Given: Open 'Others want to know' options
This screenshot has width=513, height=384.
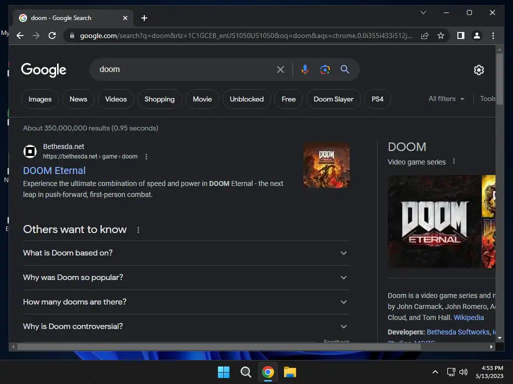Looking at the screenshot, I should tap(138, 230).
